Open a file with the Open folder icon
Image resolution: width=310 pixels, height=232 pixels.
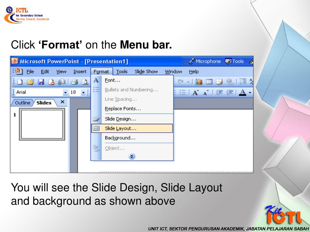pos(31,82)
